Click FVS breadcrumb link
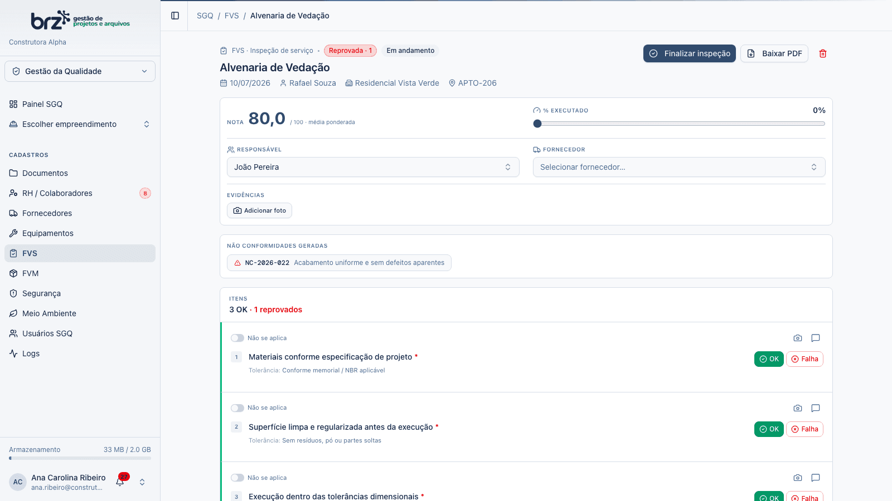The height and width of the screenshot is (501, 892). click(x=232, y=16)
